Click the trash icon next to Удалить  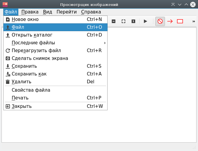pos(8,82)
